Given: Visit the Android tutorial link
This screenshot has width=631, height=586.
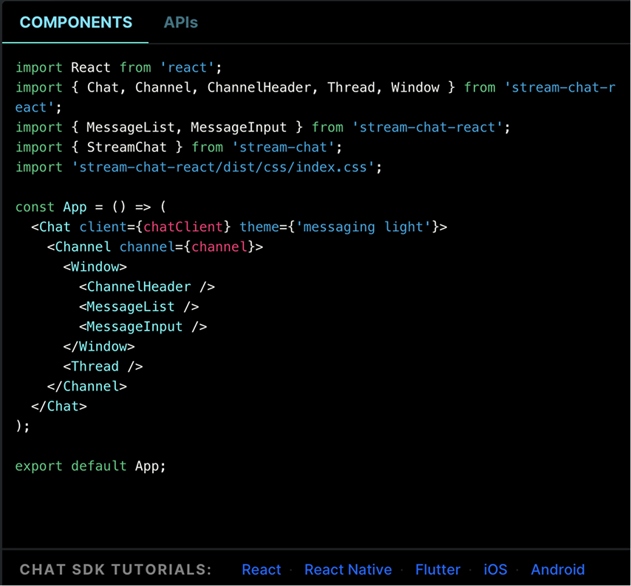Looking at the screenshot, I should 558,570.
